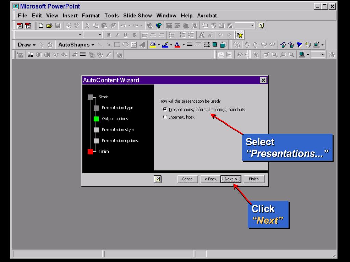Image resolution: width=350 pixels, height=262 pixels.
Task: Click the Format Painter brush icon
Action: pos(113,25)
